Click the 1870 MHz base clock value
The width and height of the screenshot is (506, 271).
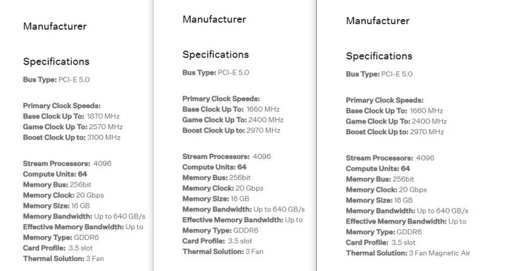(103, 117)
